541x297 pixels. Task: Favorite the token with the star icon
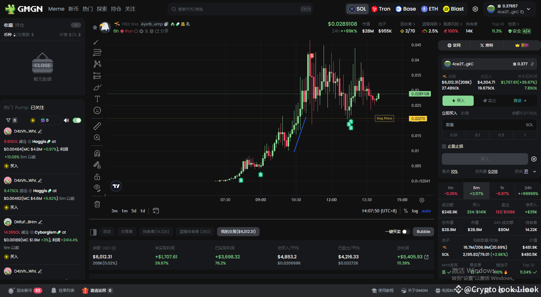tap(95, 28)
